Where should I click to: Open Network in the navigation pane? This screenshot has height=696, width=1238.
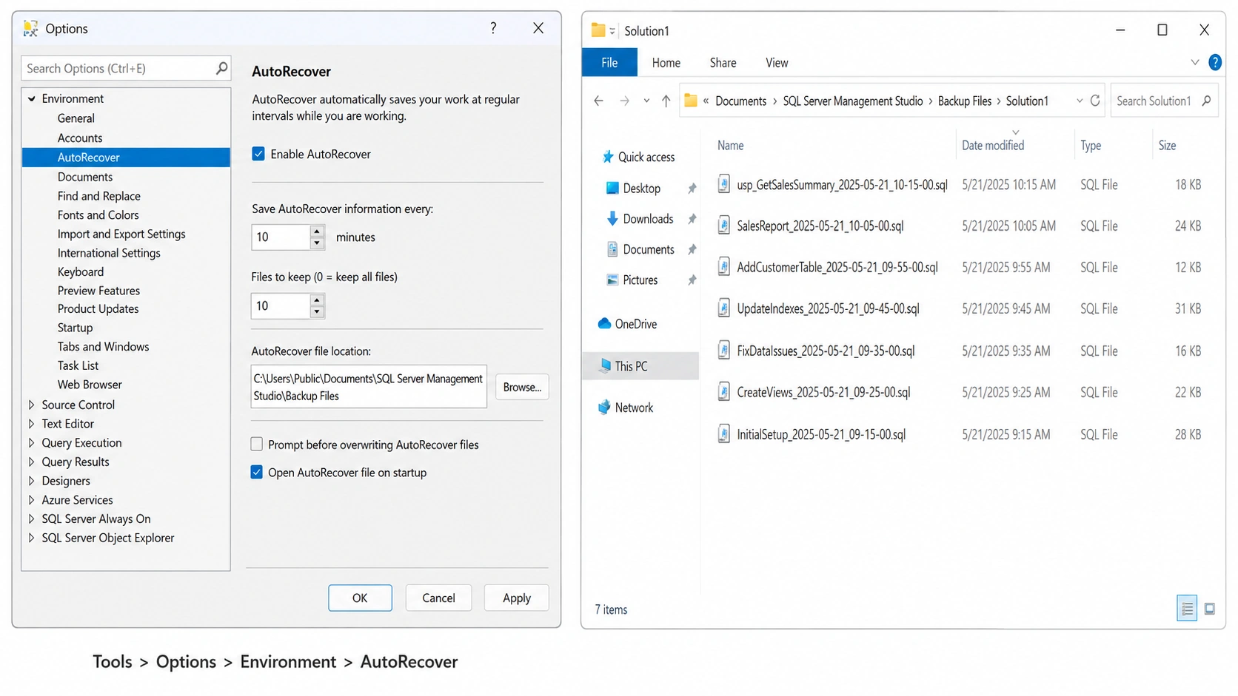click(x=626, y=408)
